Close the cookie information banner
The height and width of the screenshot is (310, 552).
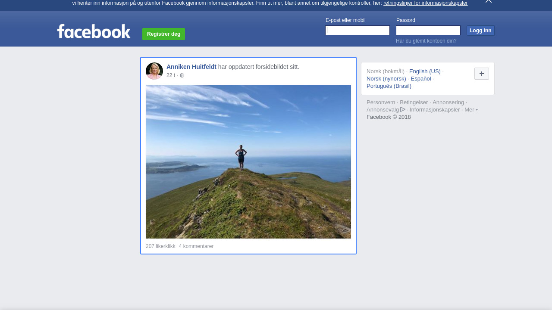(488, 1)
